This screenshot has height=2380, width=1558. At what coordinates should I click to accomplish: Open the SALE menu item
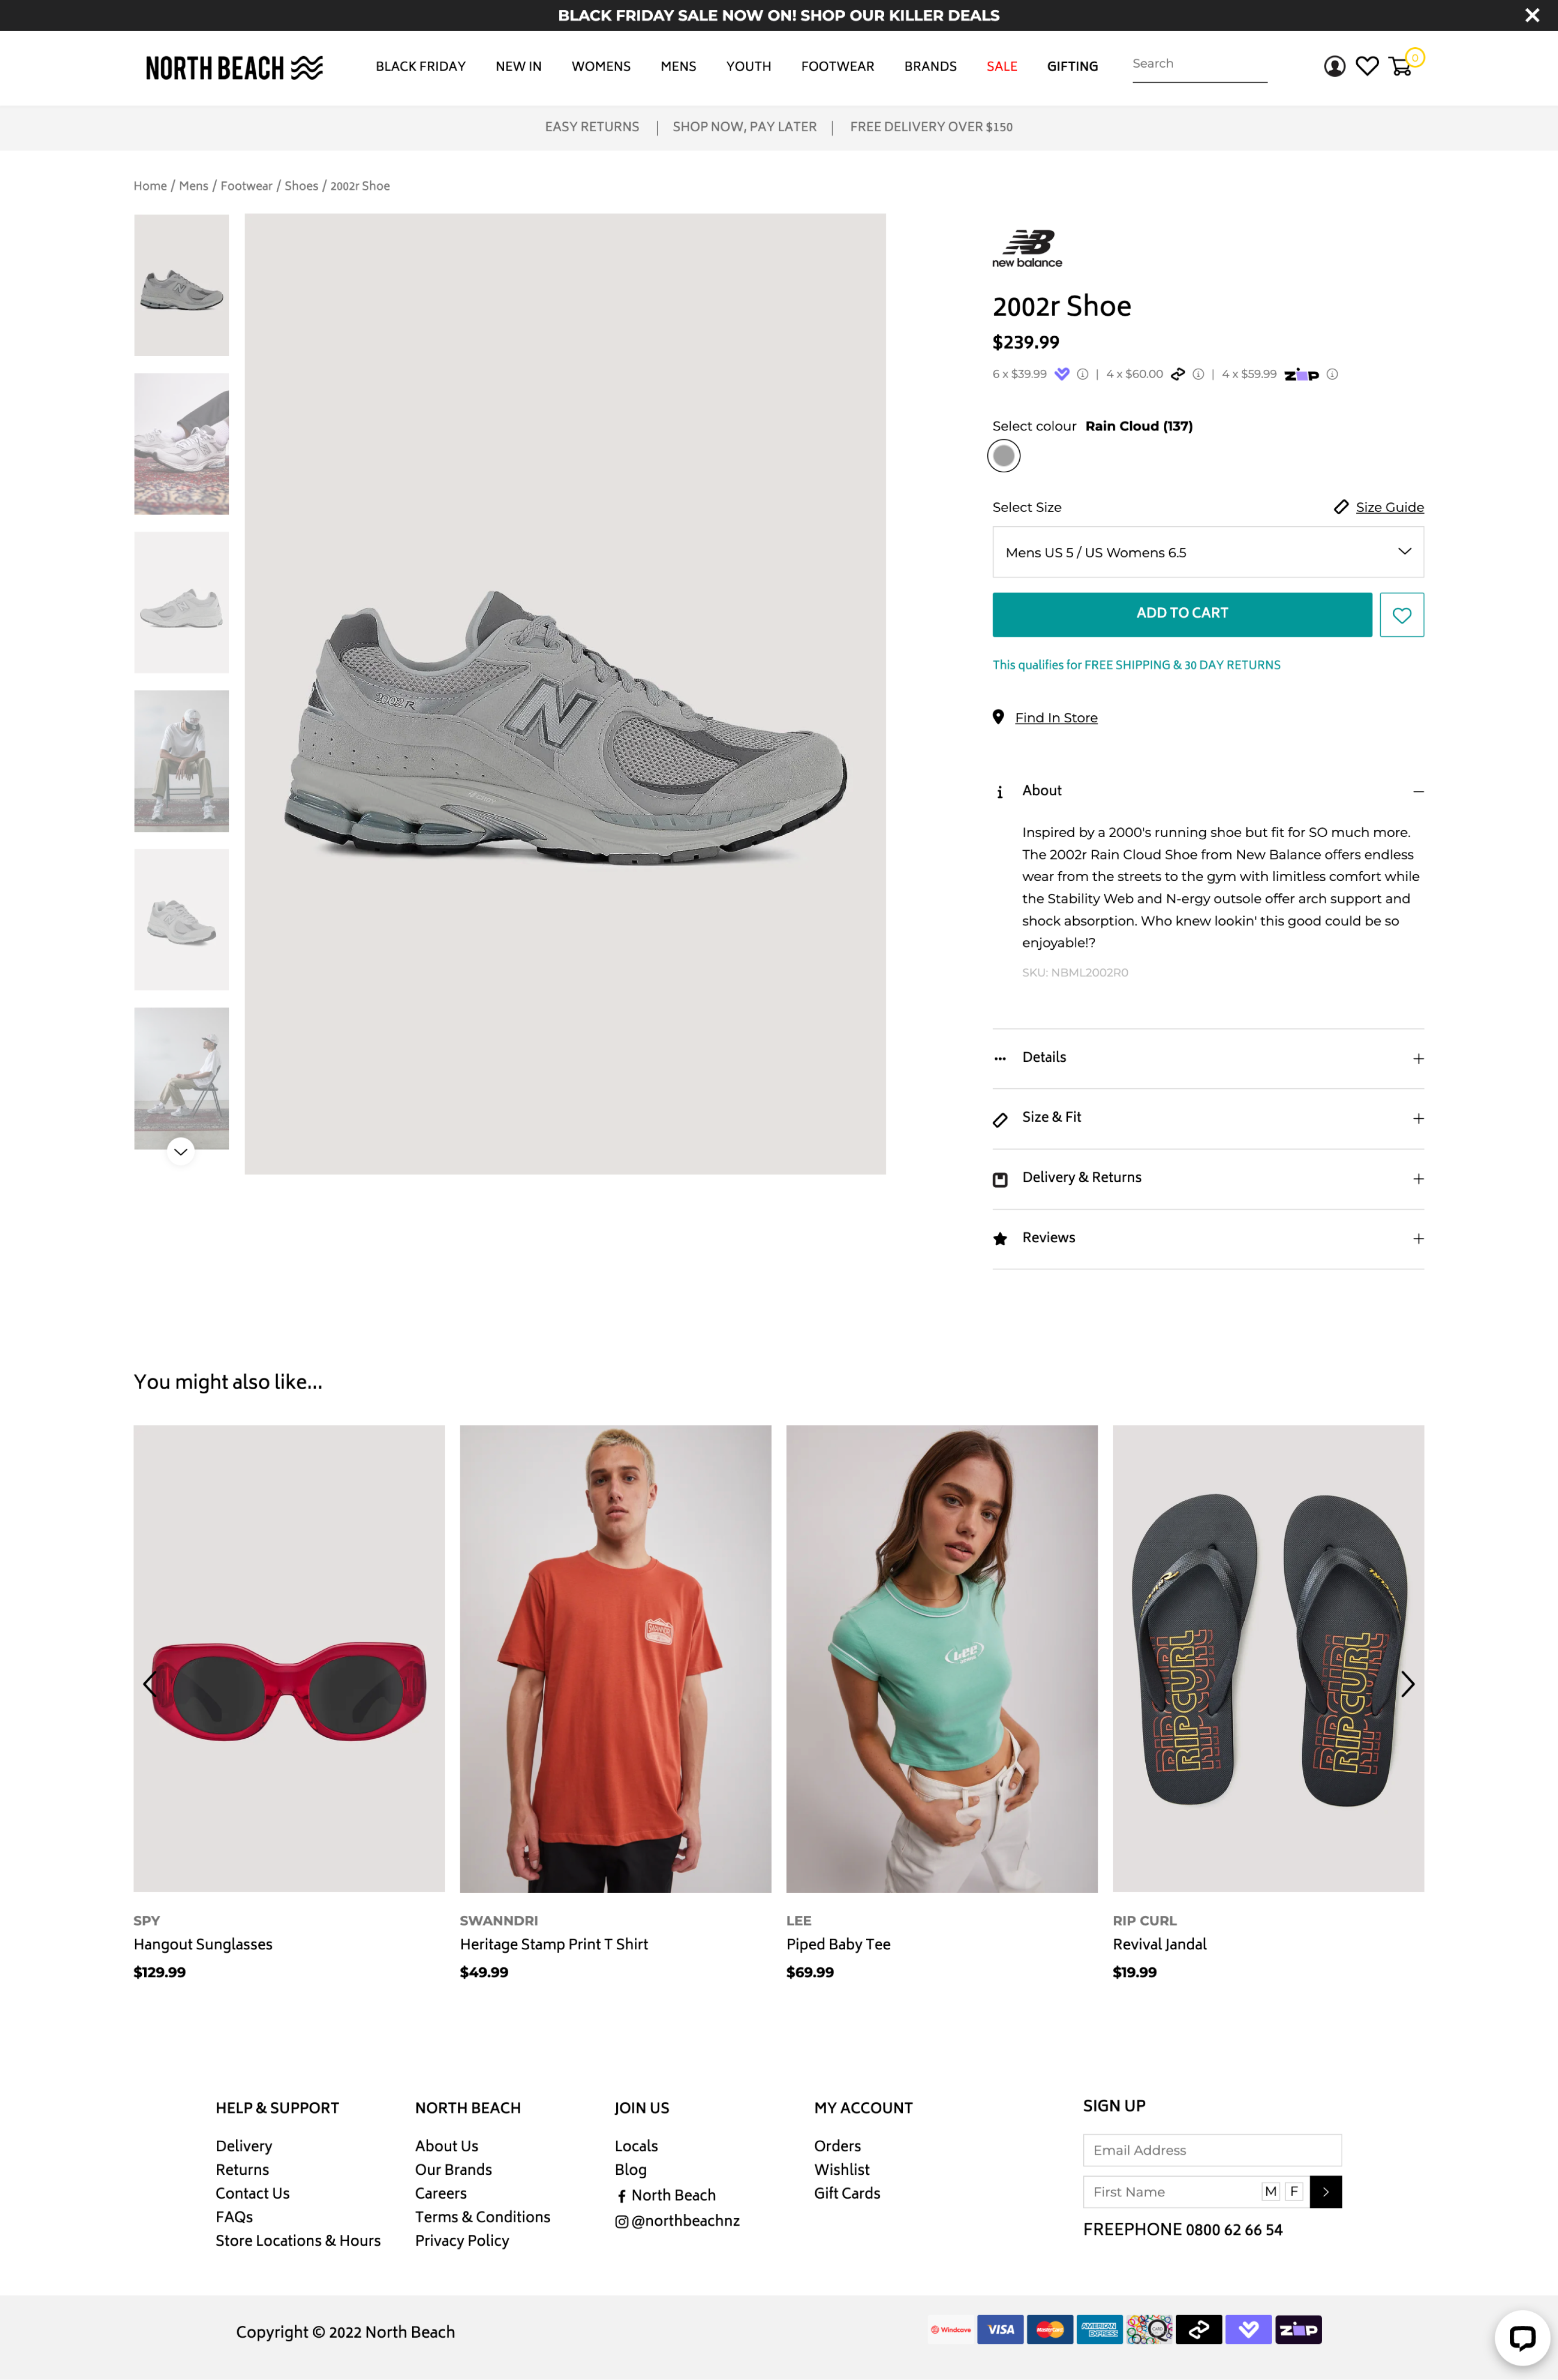point(1002,66)
